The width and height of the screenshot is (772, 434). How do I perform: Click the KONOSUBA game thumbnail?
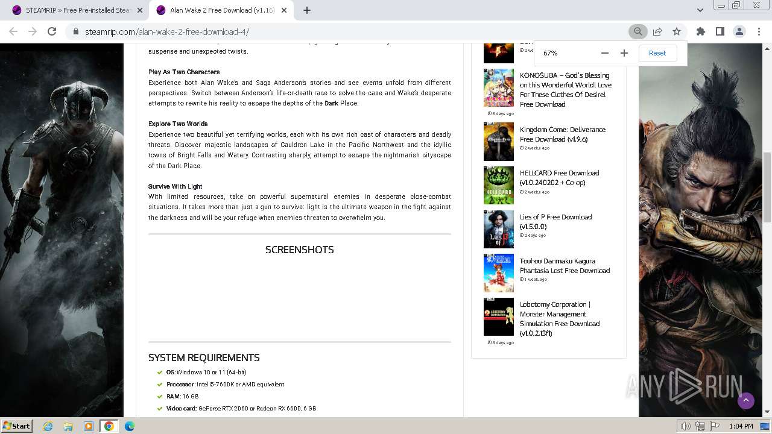[499, 87]
